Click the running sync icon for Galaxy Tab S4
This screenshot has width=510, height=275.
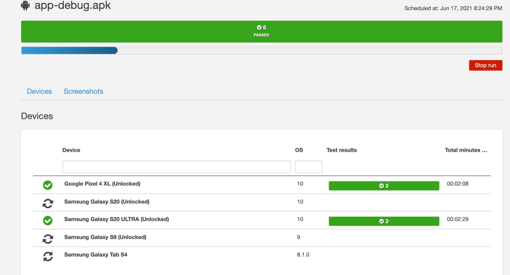pyautogui.click(x=48, y=256)
